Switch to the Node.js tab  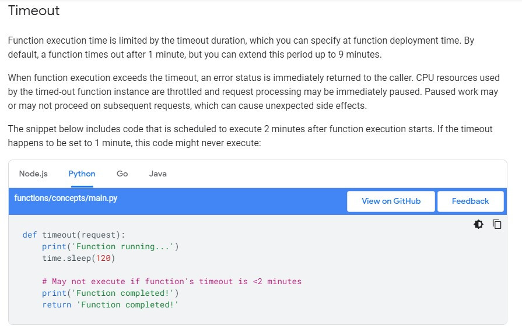point(33,174)
